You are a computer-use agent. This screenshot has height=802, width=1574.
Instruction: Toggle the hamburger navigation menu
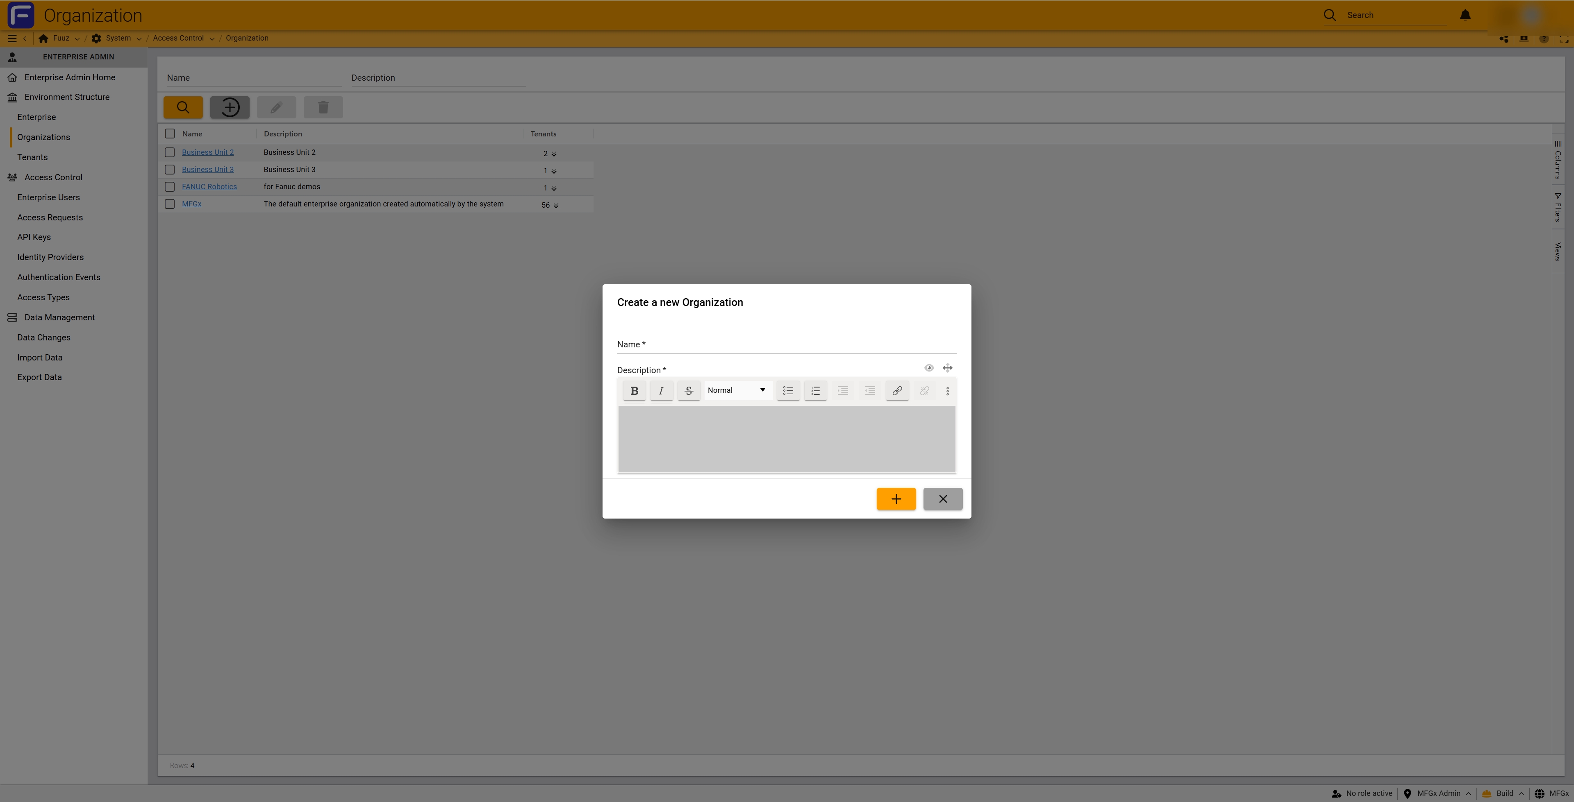click(x=11, y=38)
